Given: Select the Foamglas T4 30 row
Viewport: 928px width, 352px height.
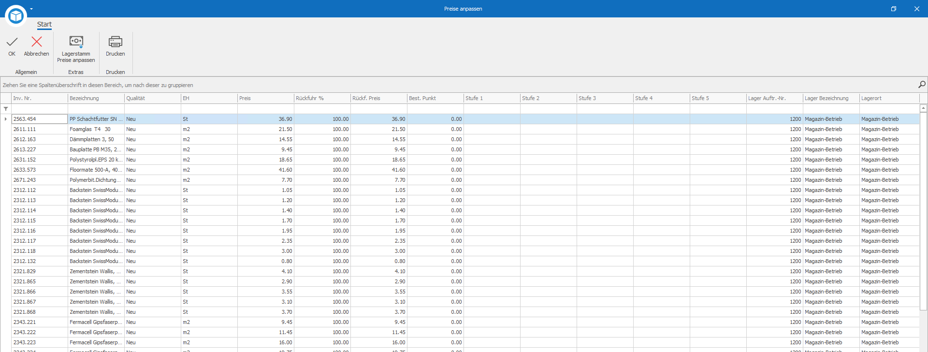Looking at the screenshot, I should tap(465, 129).
